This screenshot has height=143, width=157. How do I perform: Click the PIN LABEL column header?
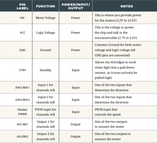coord(23,6)
